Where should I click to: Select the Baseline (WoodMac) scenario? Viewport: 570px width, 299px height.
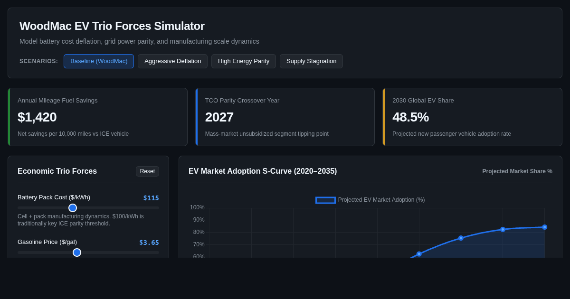pos(99,61)
